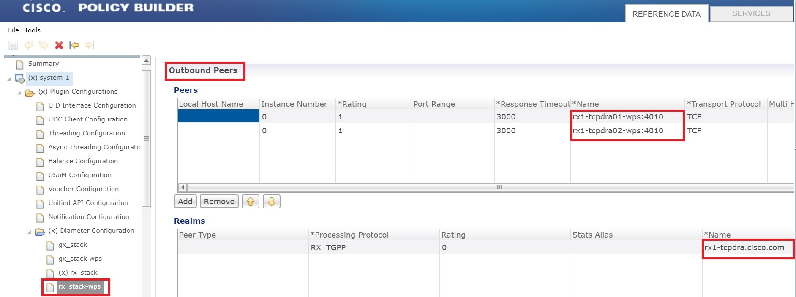The height and width of the screenshot is (297, 796).
Task: Click selected Local Host Name cell
Action: [x=218, y=116]
